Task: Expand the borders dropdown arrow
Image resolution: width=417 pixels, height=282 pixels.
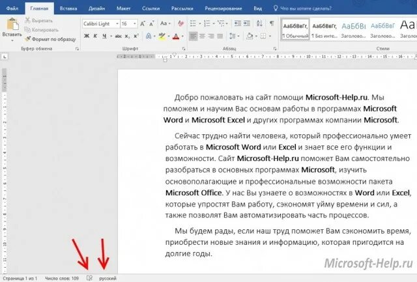Action: tap(270, 36)
